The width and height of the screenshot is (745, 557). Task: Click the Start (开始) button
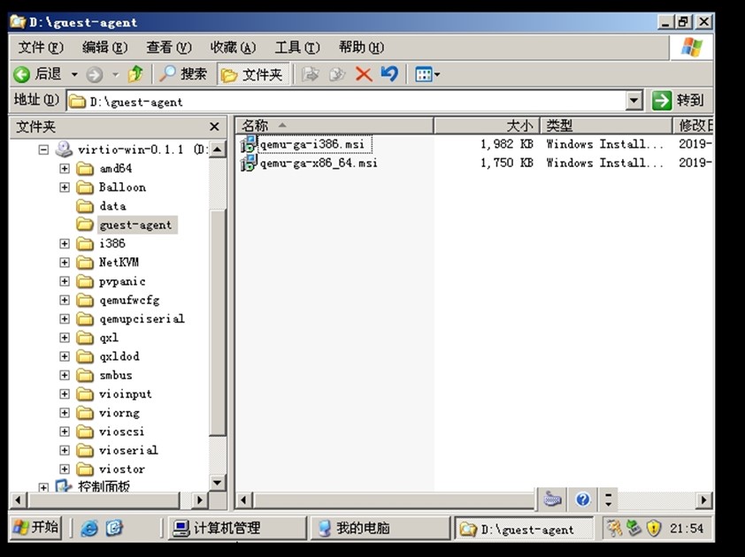coord(36,527)
